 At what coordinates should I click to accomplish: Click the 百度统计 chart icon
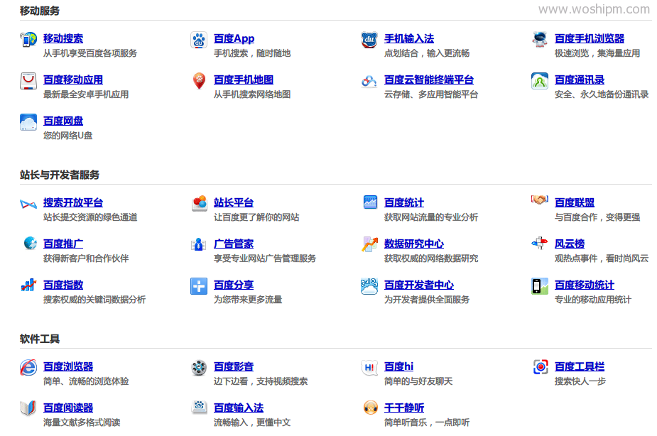click(370, 202)
